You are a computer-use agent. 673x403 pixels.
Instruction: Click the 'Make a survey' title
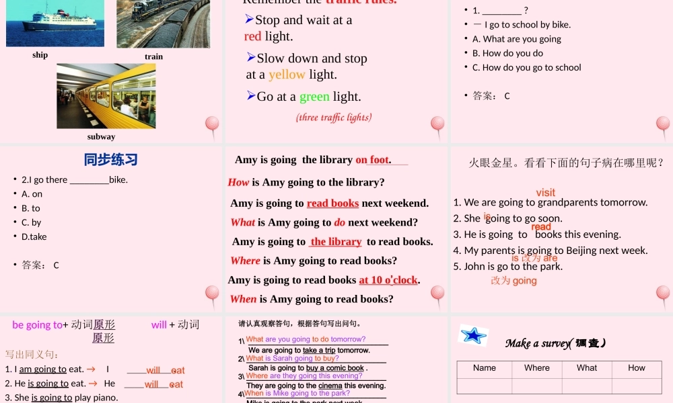[x=556, y=343]
